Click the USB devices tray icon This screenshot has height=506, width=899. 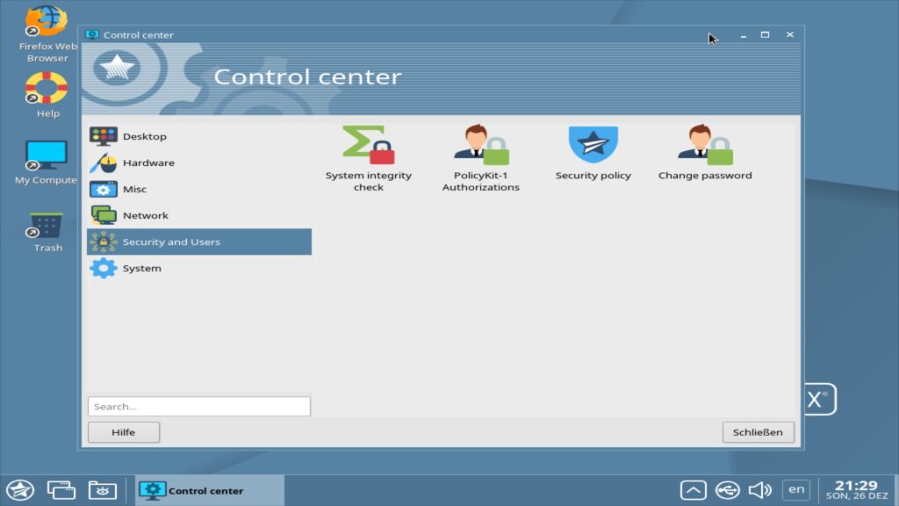[727, 490]
